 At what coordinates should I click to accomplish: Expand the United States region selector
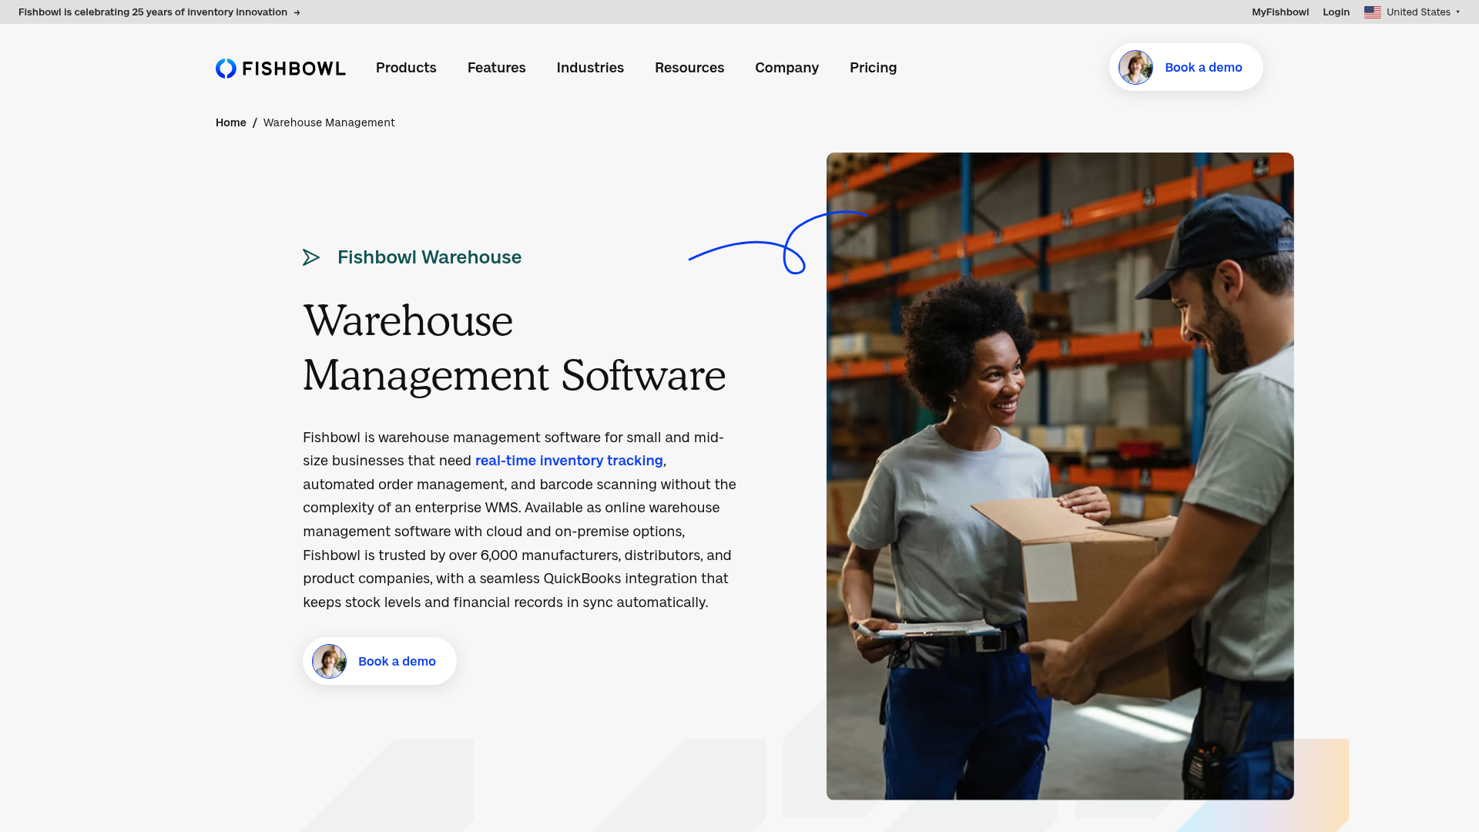point(1412,12)
